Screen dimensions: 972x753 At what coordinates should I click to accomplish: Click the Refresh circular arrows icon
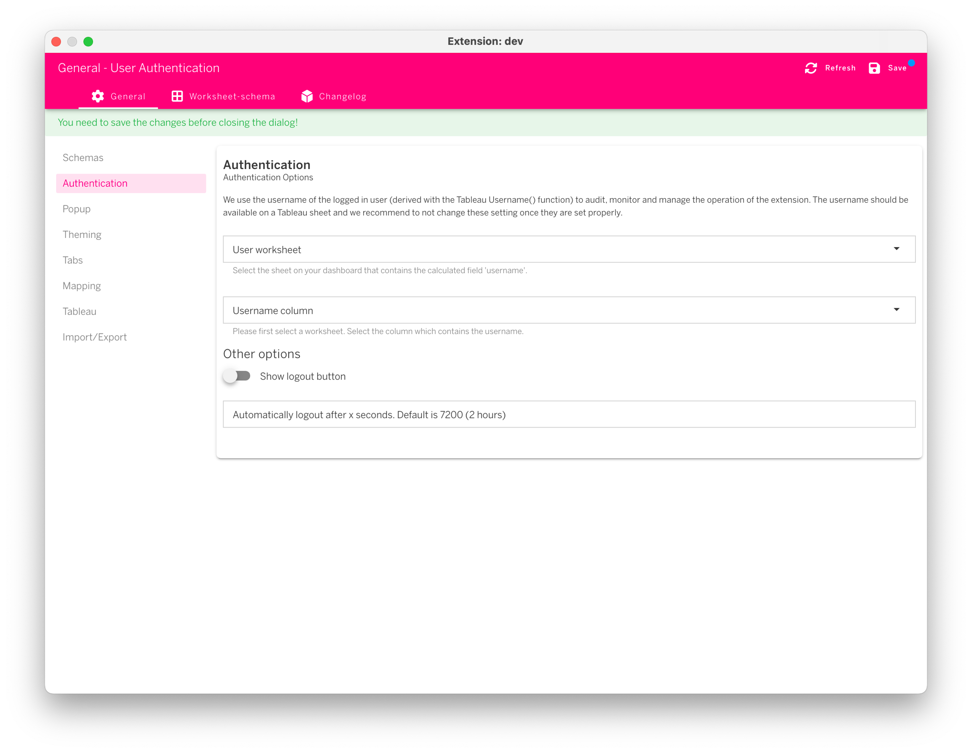coord(810,68)
